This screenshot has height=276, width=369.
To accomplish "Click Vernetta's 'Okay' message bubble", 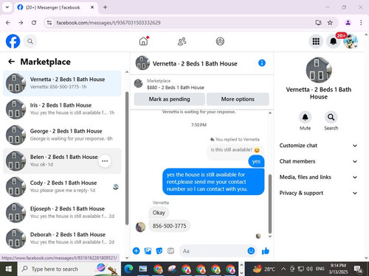I will (x=159, y=213).
